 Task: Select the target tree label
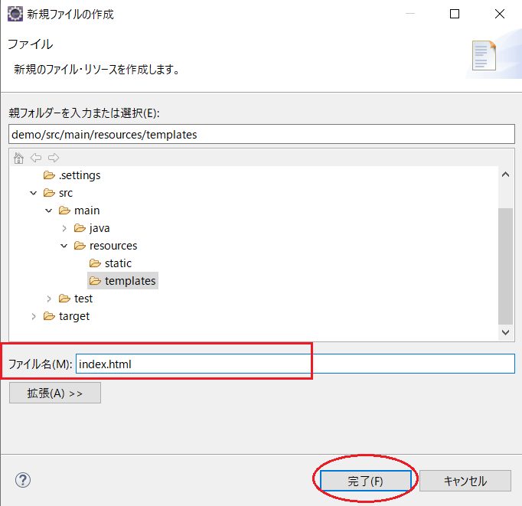click(x=74, y=317)
